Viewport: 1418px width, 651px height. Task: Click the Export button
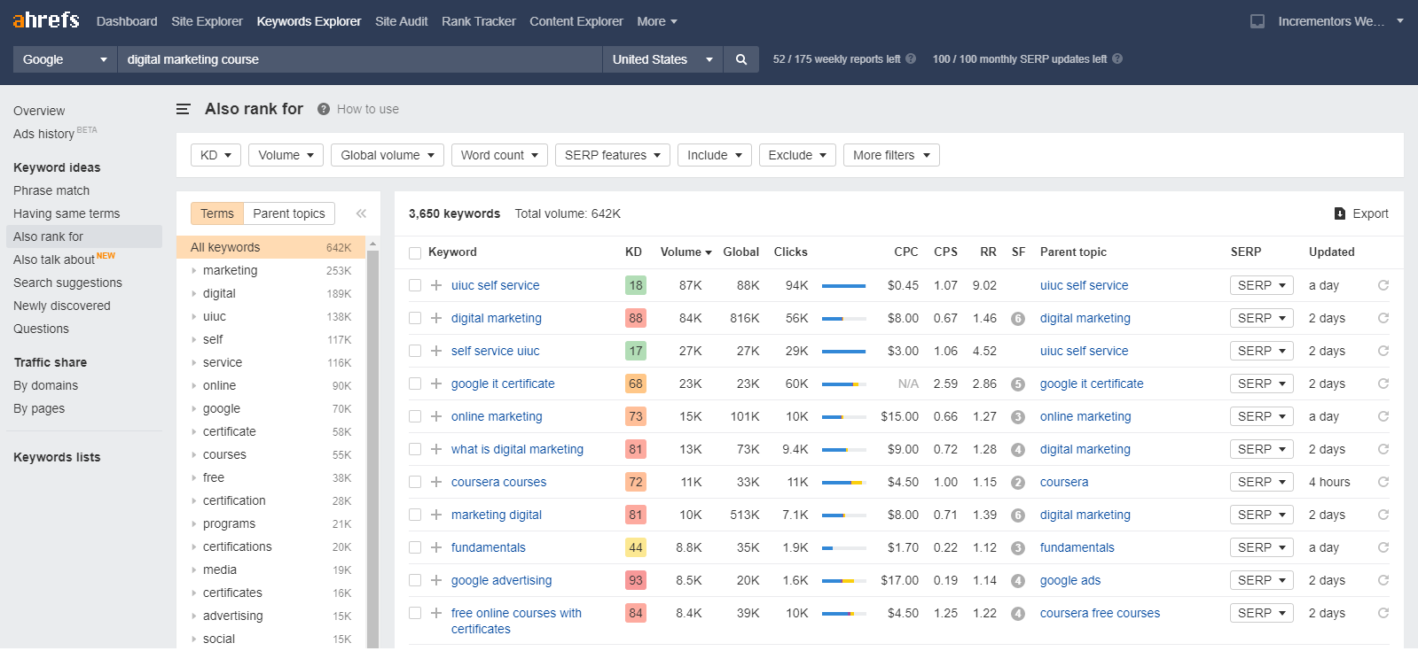1361,213
